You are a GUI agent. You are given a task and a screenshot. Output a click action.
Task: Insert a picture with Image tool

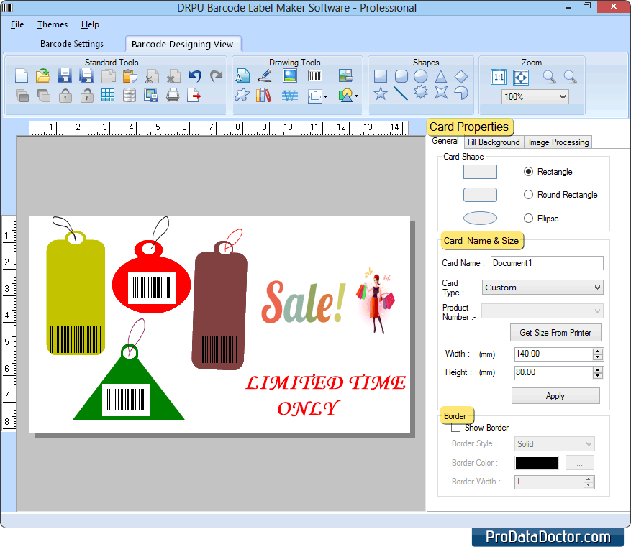click(x=290, y=75)
